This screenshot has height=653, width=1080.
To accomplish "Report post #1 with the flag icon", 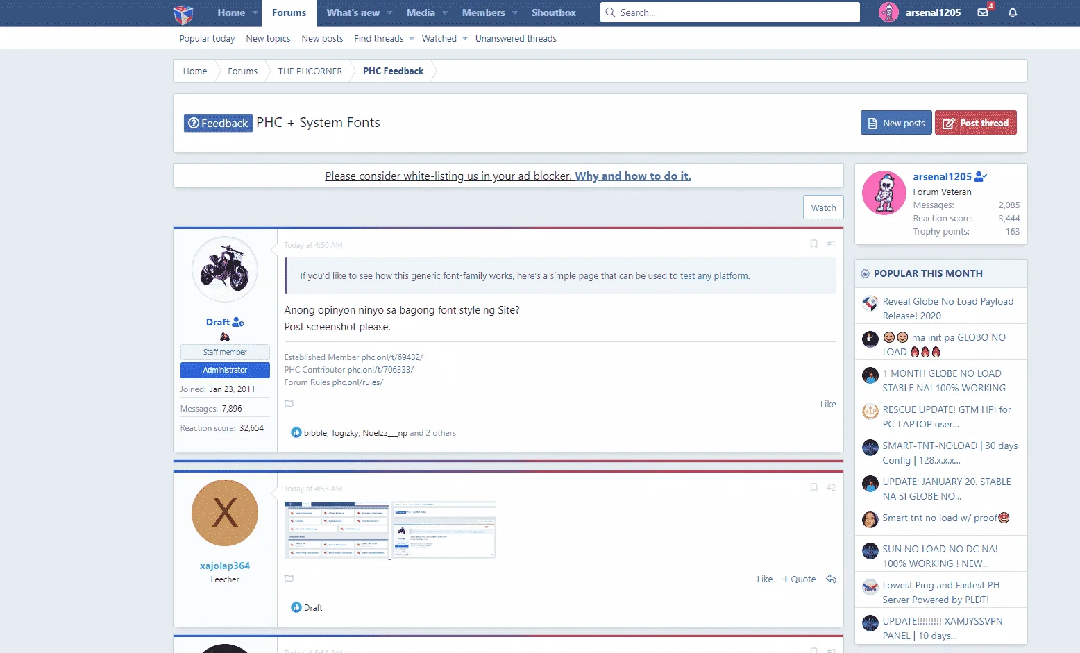I will tap(289, 404).
